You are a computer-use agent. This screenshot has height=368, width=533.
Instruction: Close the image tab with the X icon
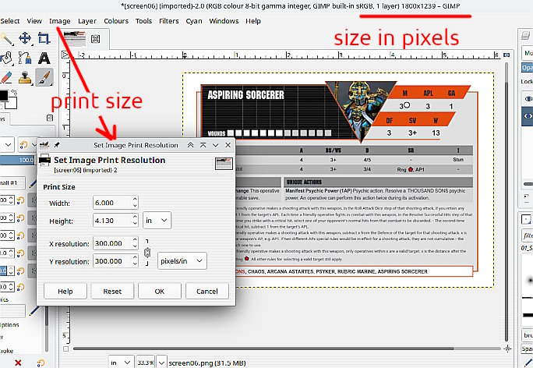point(96,39)
